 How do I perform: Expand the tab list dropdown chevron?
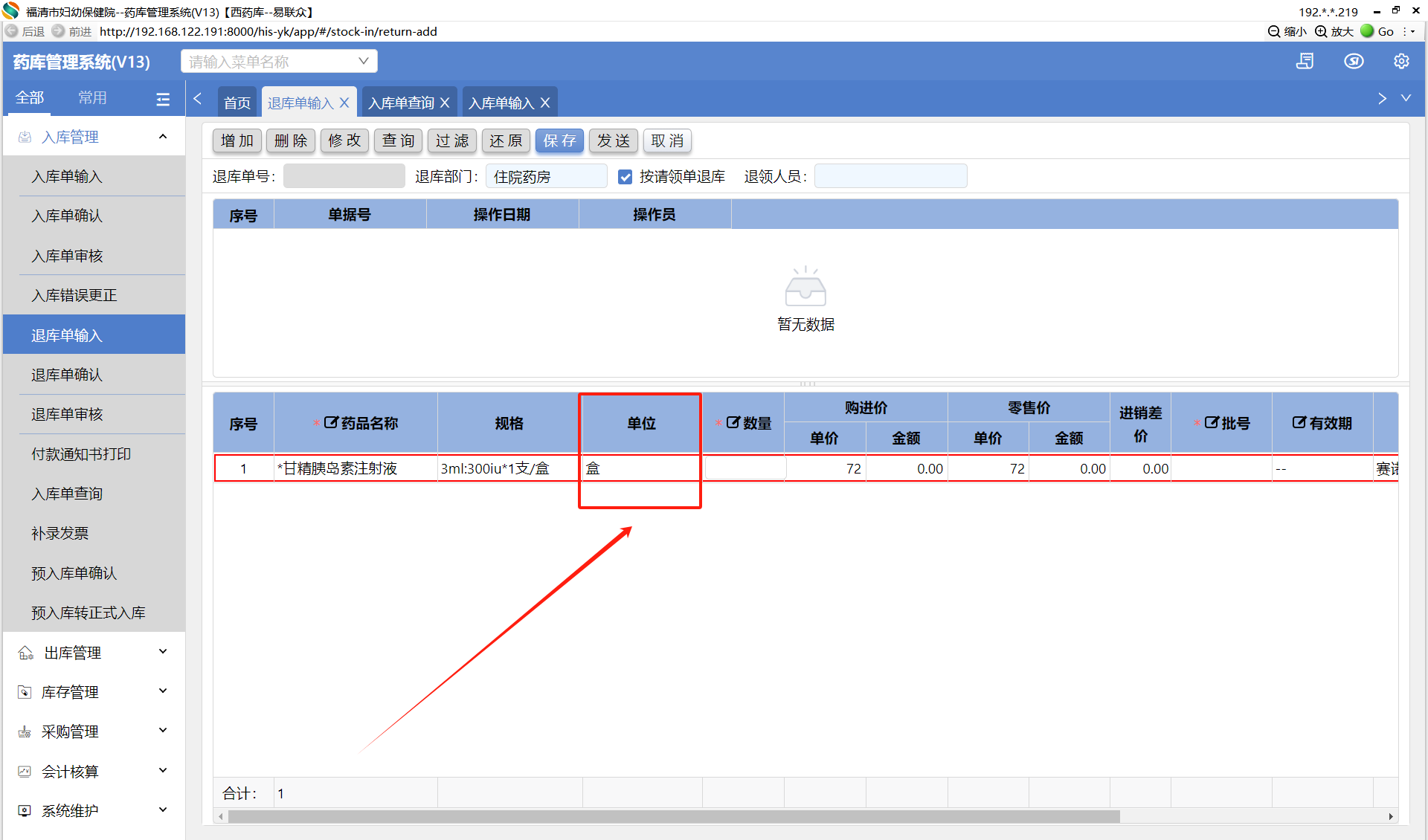(1406, 98)
